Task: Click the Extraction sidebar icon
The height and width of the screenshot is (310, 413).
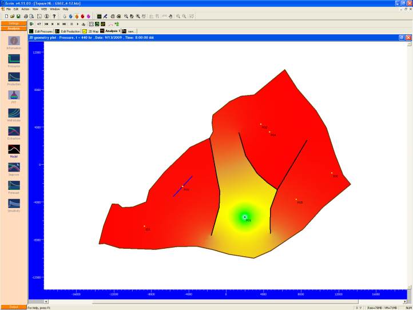Action: (14, 132)
